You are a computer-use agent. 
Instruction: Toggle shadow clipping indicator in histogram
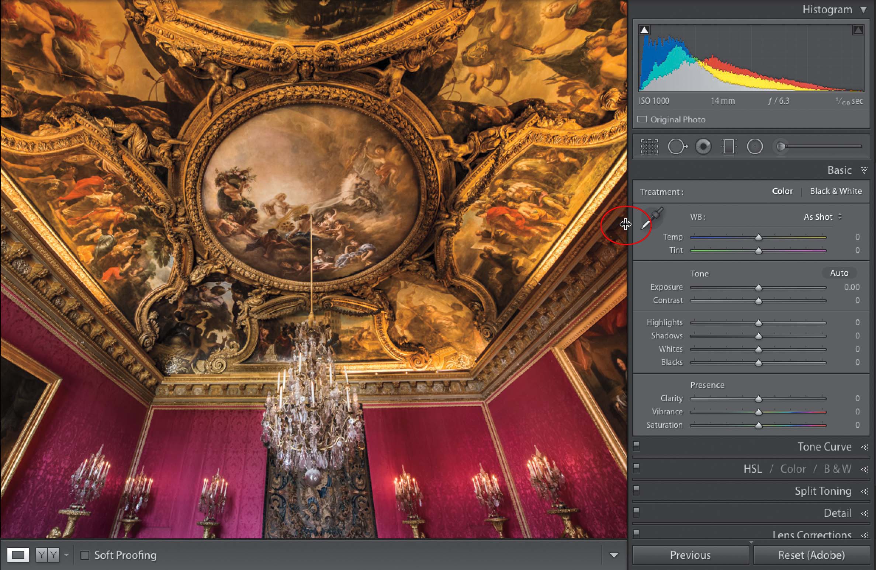pyautogui.click(x=644, y=30)
